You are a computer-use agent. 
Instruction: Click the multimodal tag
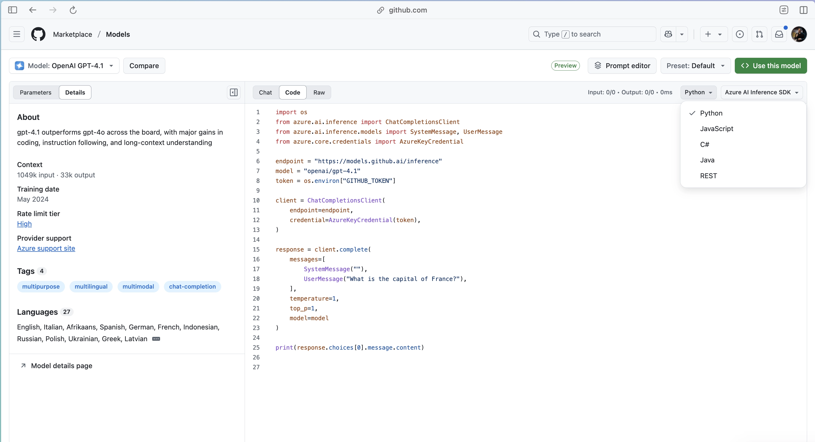tap(138, 287)
